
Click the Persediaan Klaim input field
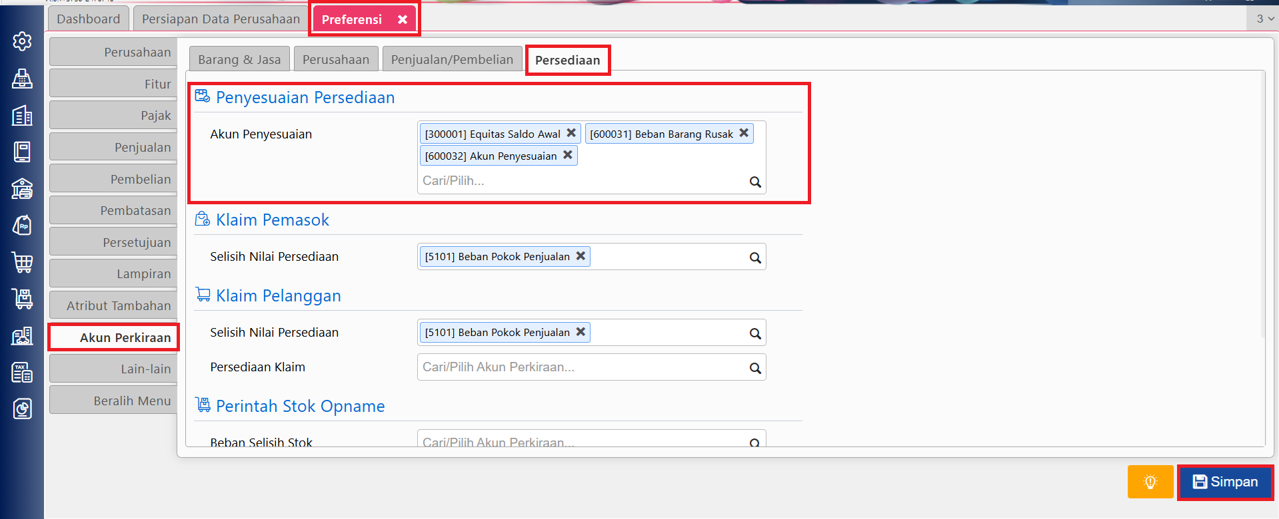click(x=580, y=367)
